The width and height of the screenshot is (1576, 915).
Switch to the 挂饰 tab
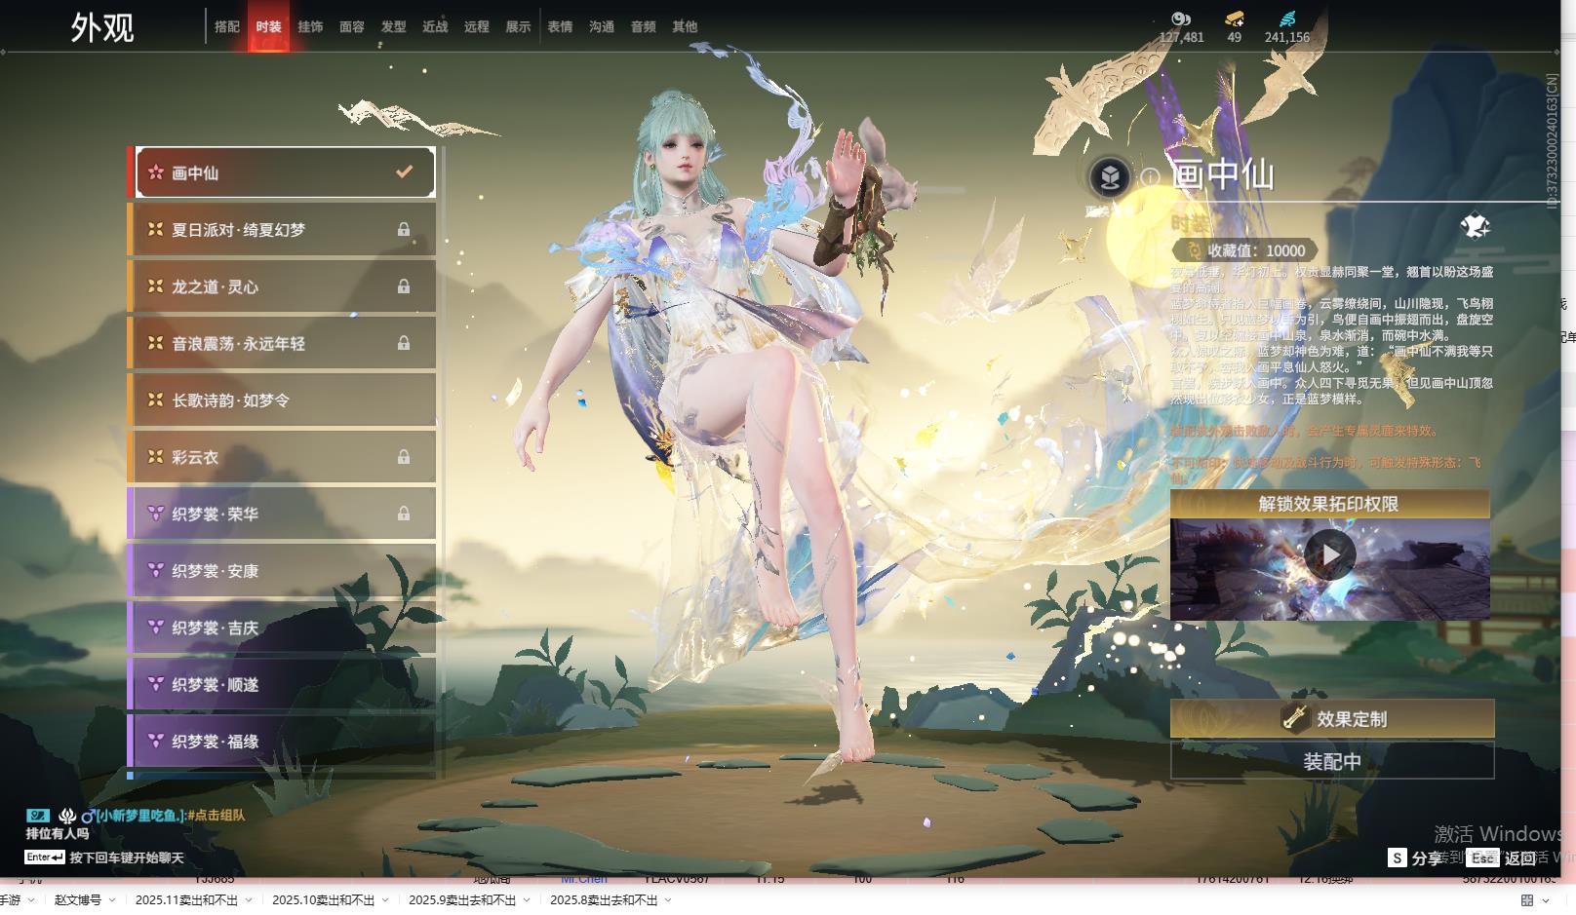(310, 27)
